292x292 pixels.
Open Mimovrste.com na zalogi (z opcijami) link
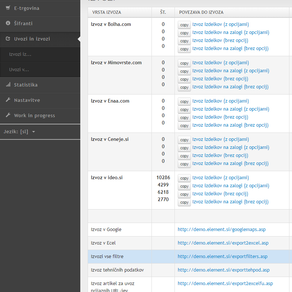coord(231,71)
